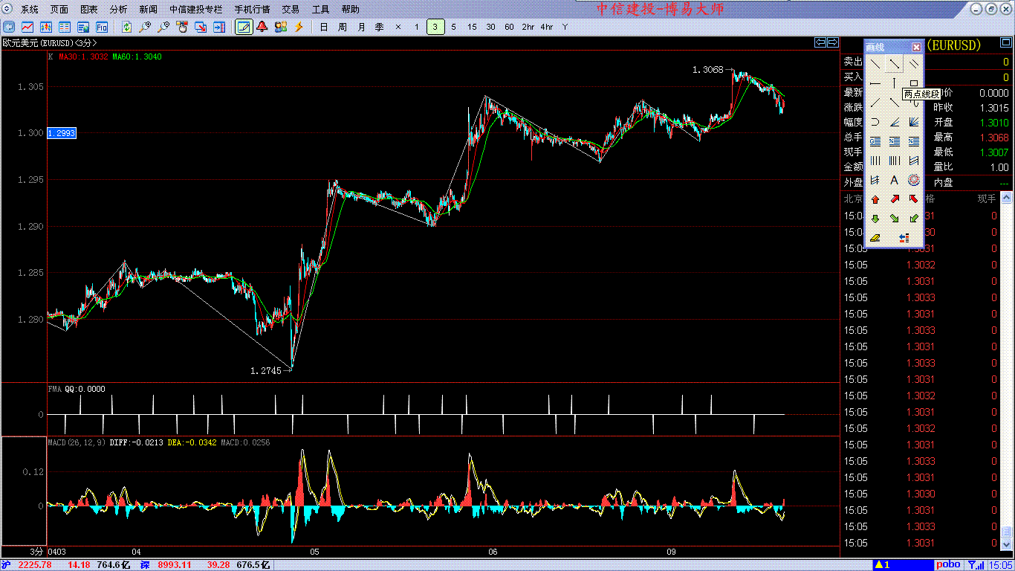Click the back arrow toolbar icon

(x=9, y=27)
